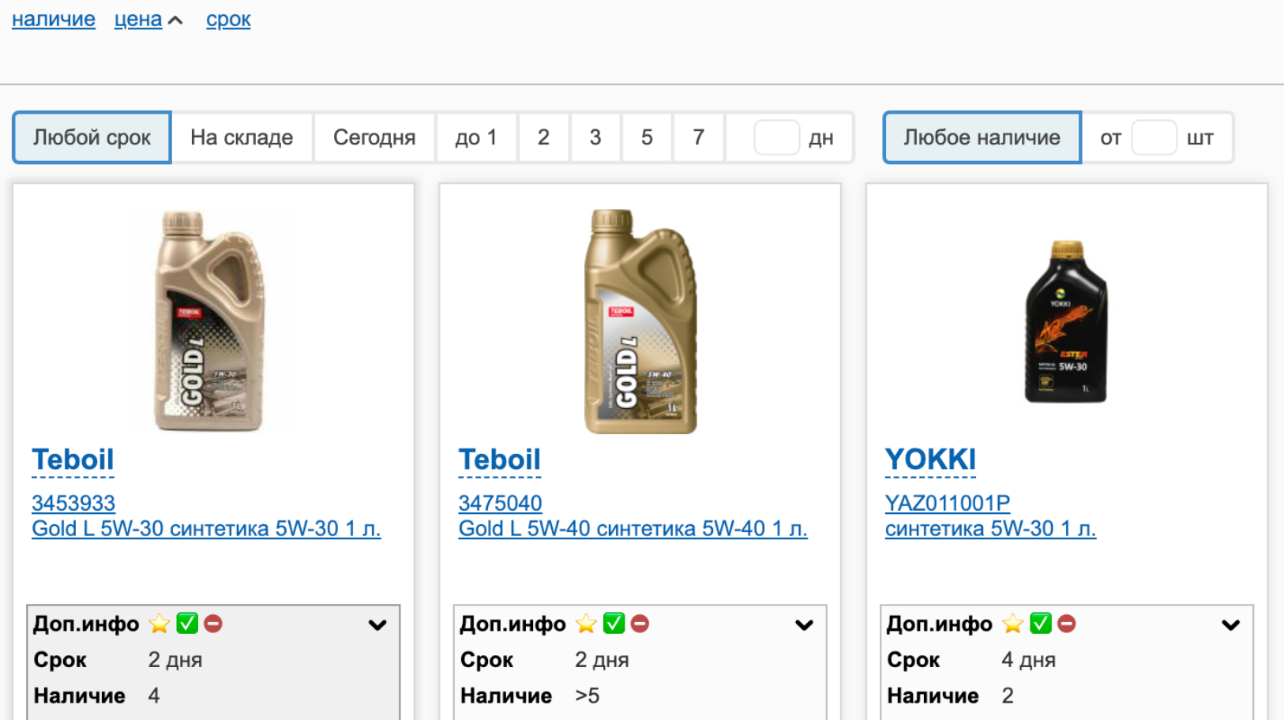Open article link 3453933

pyautogui.click(x=73, y=503)
